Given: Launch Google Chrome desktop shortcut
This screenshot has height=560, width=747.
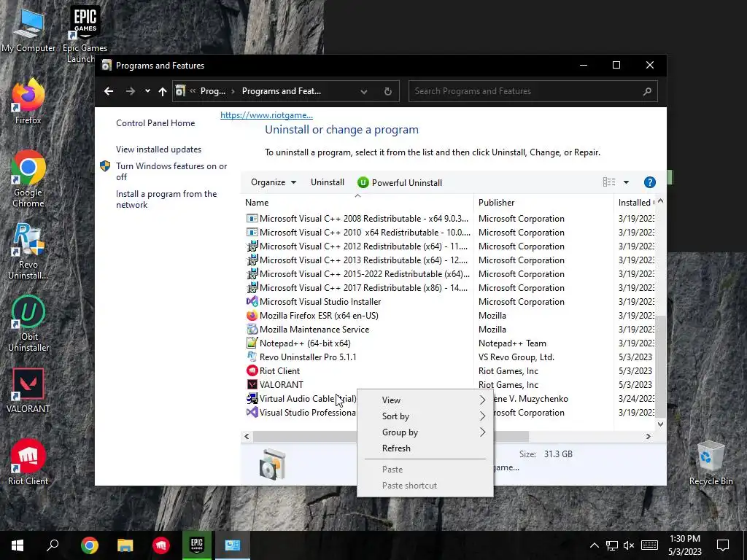Looking at the screenshot, I should [x=28, y=179].
